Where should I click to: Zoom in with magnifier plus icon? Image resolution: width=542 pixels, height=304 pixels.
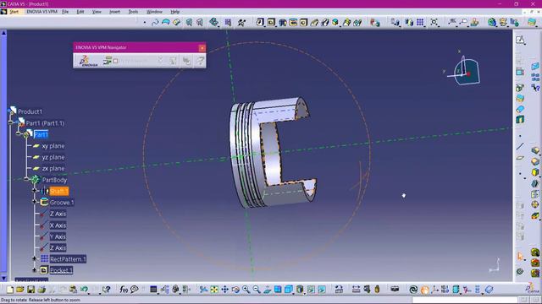click(246, 290)
